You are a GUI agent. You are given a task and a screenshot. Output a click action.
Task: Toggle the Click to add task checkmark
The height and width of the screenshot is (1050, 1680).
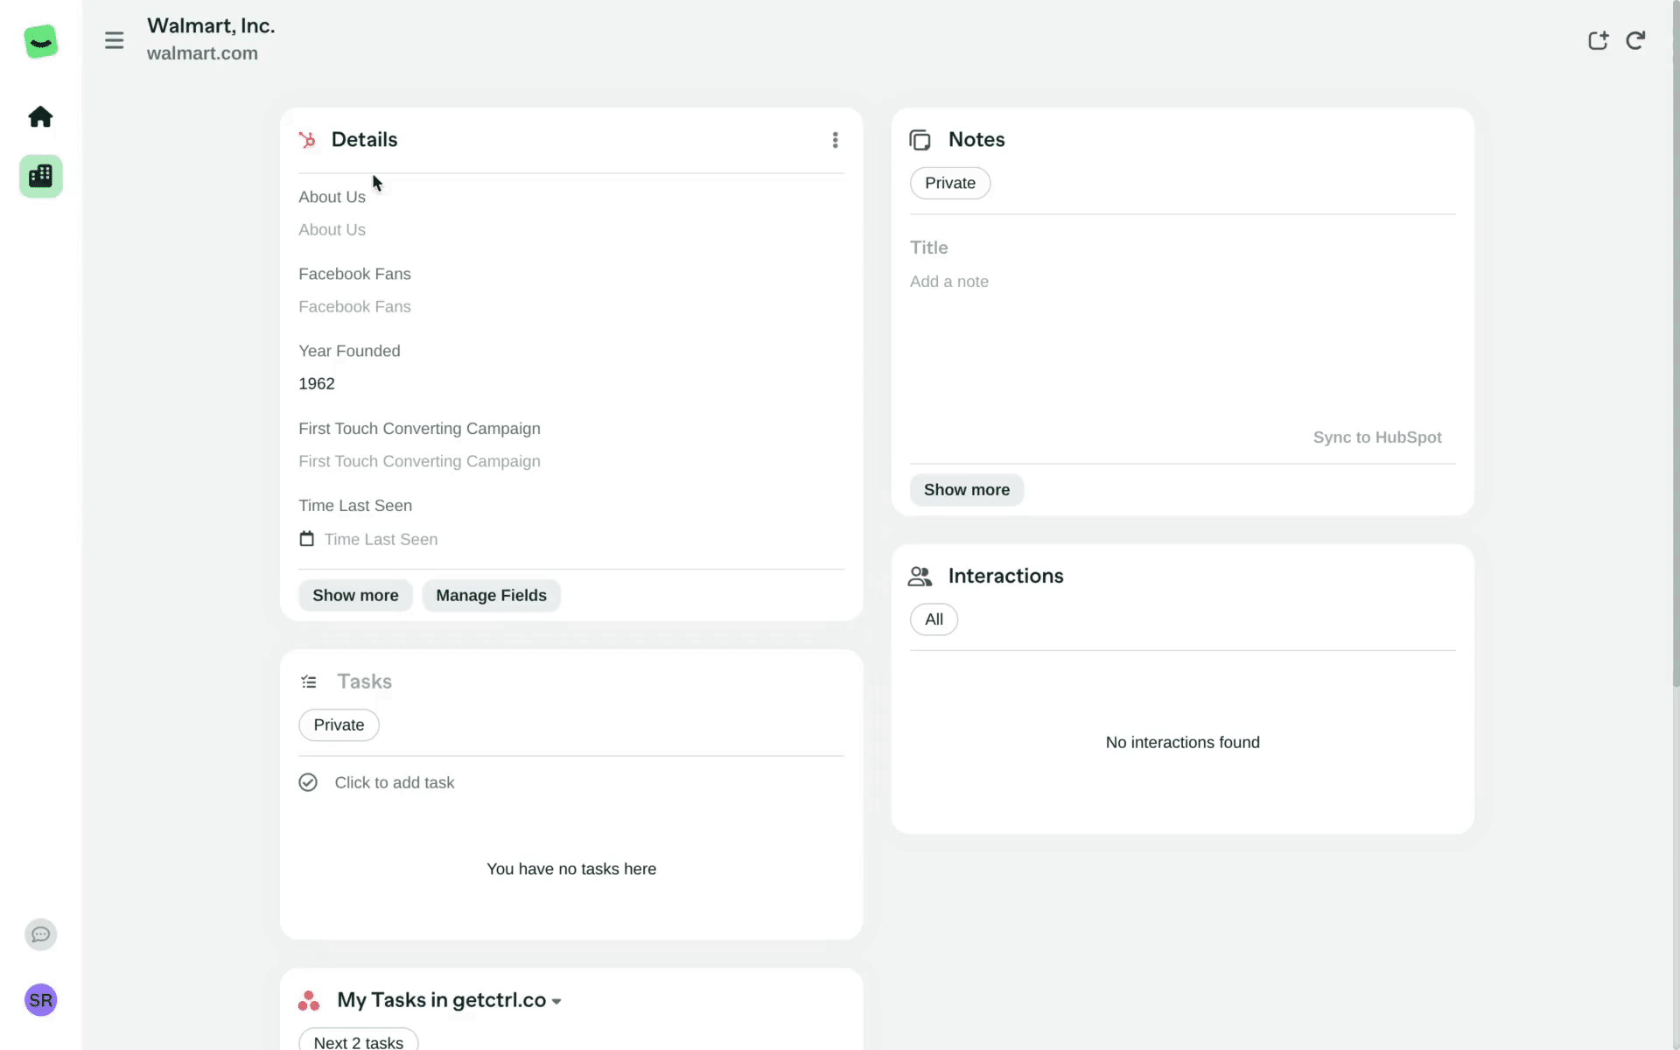coord(308,782)
